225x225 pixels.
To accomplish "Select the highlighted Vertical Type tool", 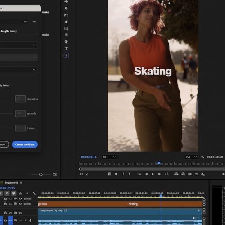I will click(x=66, y=55).
